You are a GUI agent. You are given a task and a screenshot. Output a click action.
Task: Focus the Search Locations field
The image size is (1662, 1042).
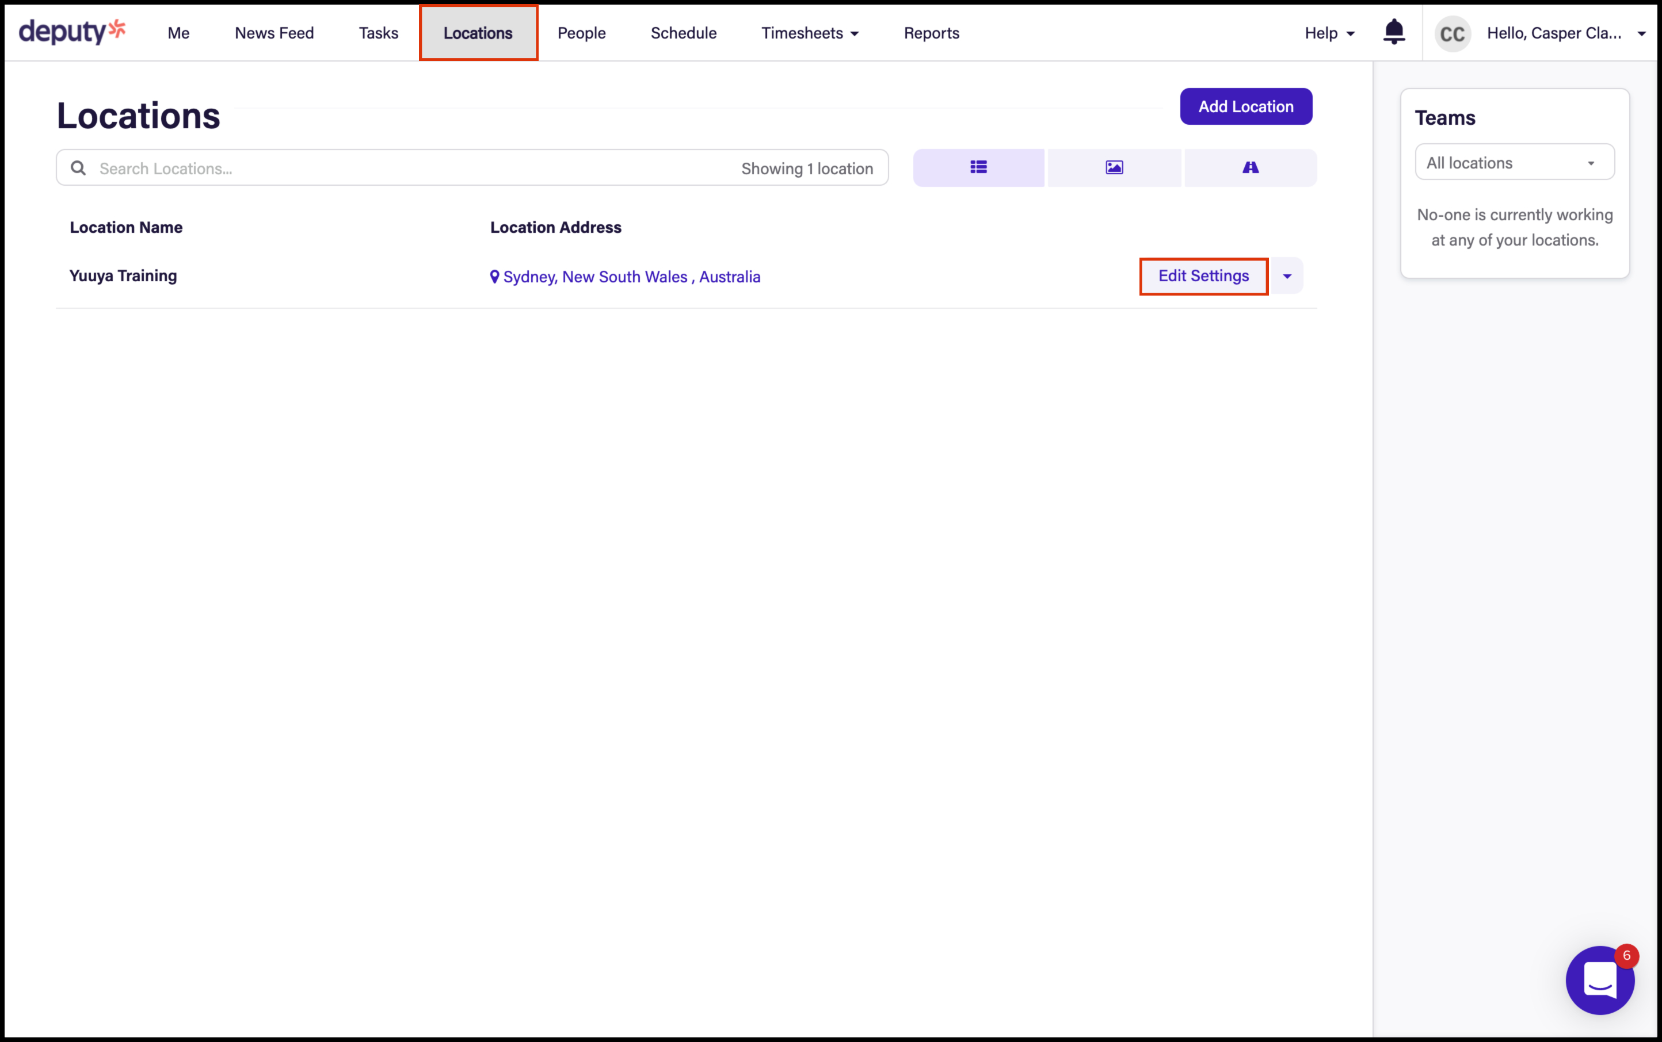[414, 168]
